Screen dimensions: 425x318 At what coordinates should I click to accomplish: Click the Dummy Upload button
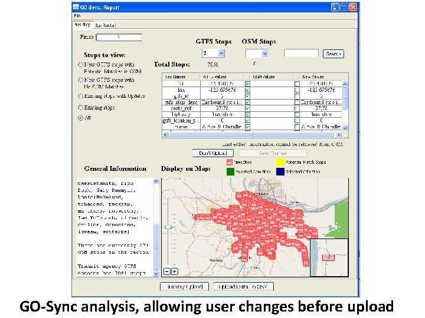pyautogui.click(x=184, y=287)
